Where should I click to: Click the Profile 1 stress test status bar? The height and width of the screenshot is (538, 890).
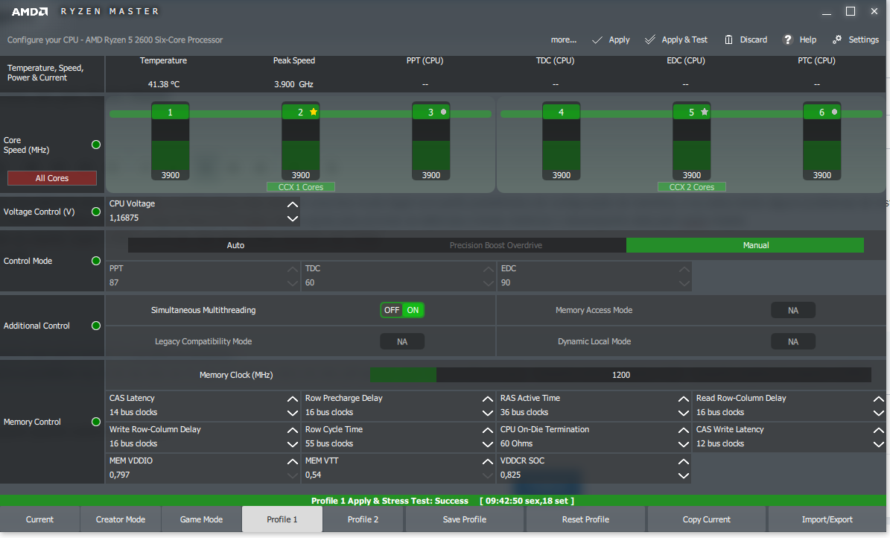442,501
